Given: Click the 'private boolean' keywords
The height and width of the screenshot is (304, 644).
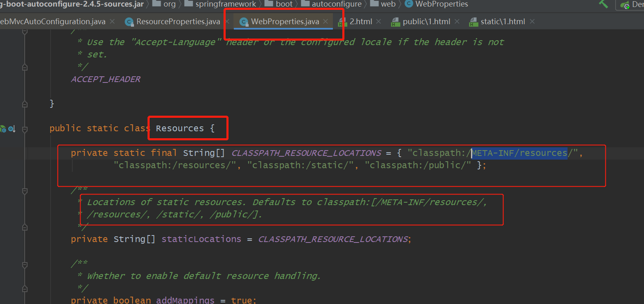Looking at the screenshot, I should (111, 300).
